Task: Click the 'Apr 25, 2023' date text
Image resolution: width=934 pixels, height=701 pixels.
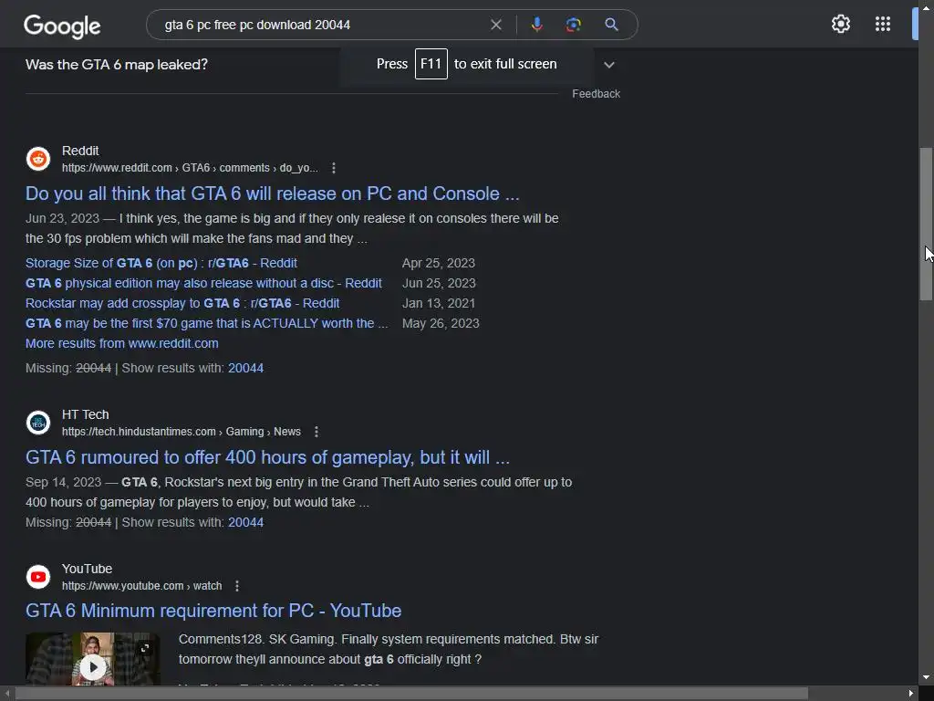Action: [x=439, y=263]
